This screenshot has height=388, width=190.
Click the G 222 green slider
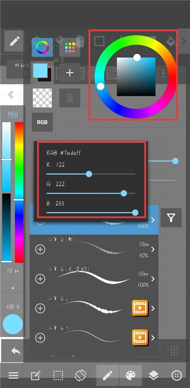[x=91, y=193]
